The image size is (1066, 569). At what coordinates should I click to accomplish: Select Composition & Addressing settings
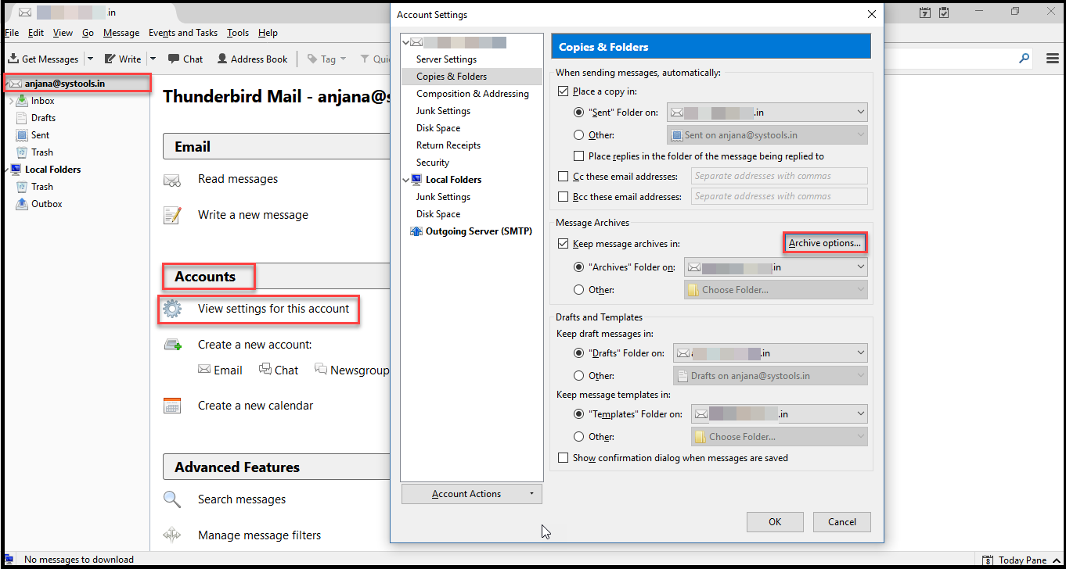point(472,94)
